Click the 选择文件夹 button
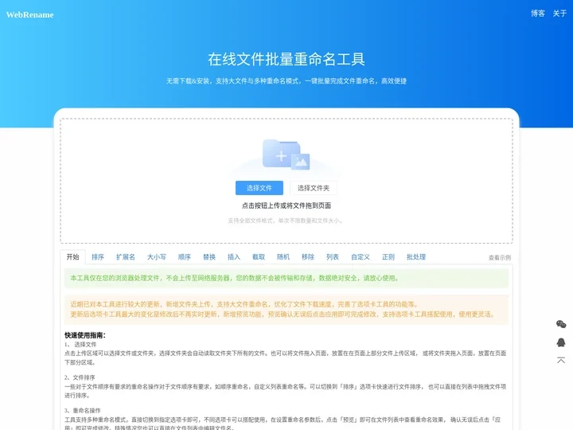 click(x=314, y=188)
